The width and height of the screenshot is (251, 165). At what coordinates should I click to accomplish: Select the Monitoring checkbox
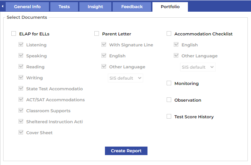coord(169,84)
